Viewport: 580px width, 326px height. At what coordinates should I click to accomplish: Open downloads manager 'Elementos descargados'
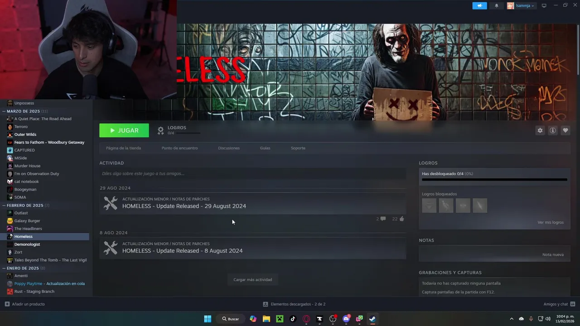click(295, 304)
